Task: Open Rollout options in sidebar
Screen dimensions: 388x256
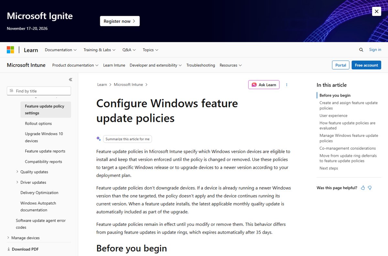Action: point(38,123)
